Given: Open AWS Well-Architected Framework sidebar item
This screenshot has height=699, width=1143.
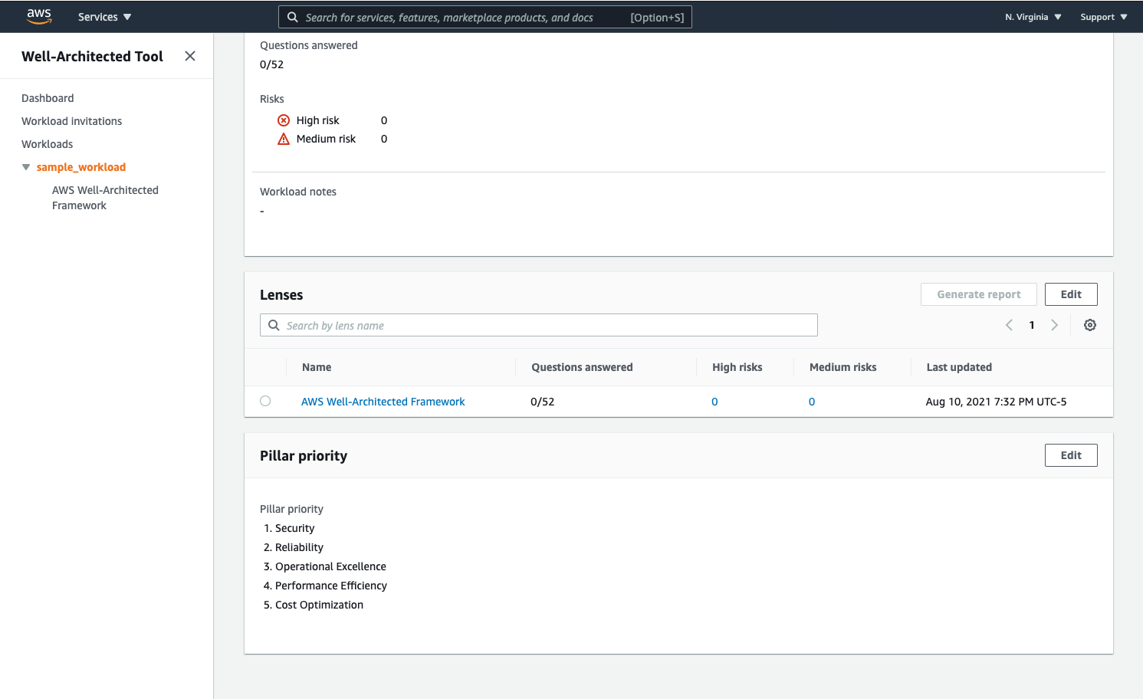Looking at the screenshot, I should pyautogui.click(x=105, y=198).
